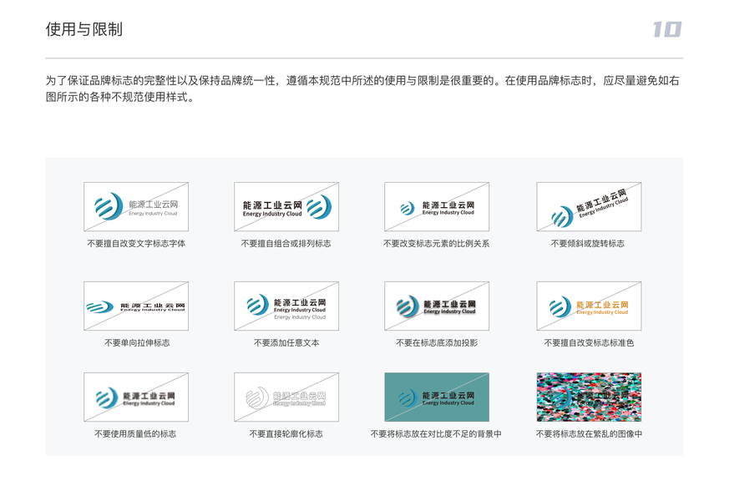
Task: Click the caption 不要单向拉伸标志
Action: point(137,343)
